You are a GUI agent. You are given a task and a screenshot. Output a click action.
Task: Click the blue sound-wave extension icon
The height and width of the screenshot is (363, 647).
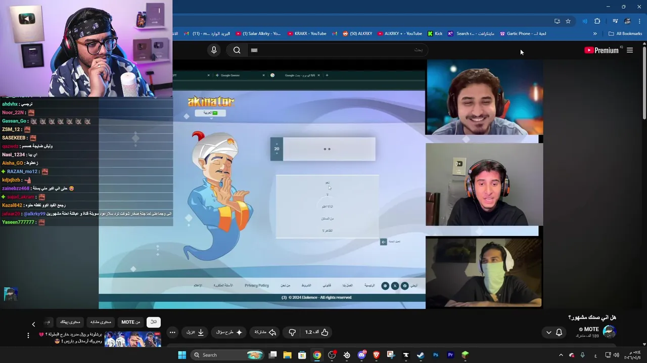click(x=584, y=21)
